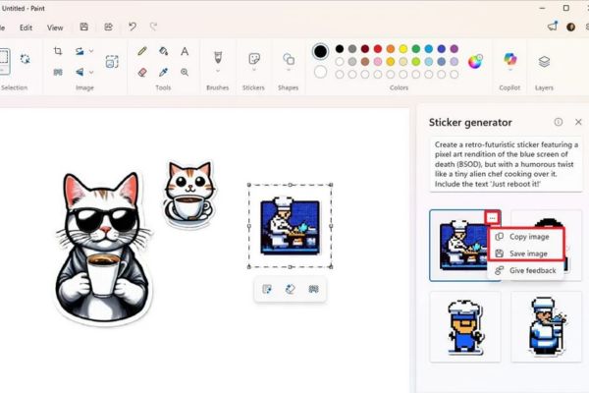This screenshot has height=393, width=589.
Task: Click Copy image in the popup
Action: tap(528, 237)
